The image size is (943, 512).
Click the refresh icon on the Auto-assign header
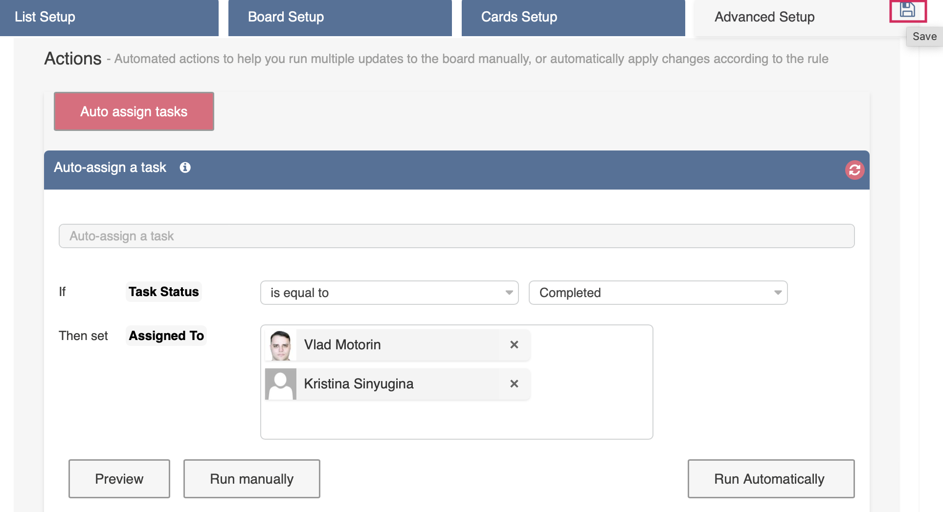coord(854,170)
